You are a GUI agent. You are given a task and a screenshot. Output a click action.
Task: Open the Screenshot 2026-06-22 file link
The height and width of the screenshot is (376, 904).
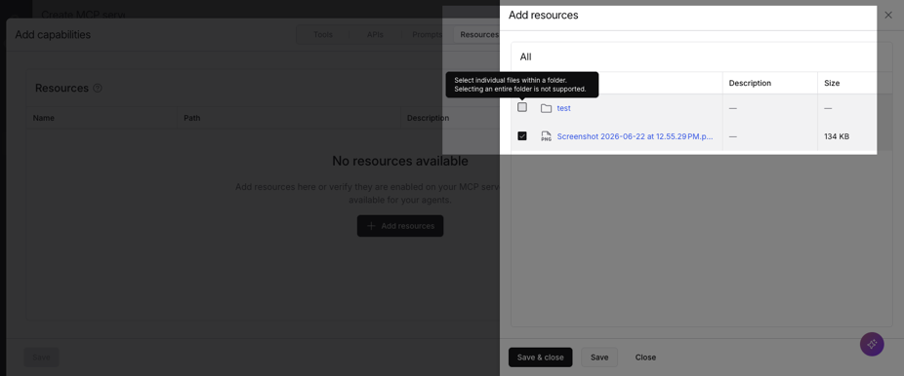pyautogui.click(x=635, y=136)
